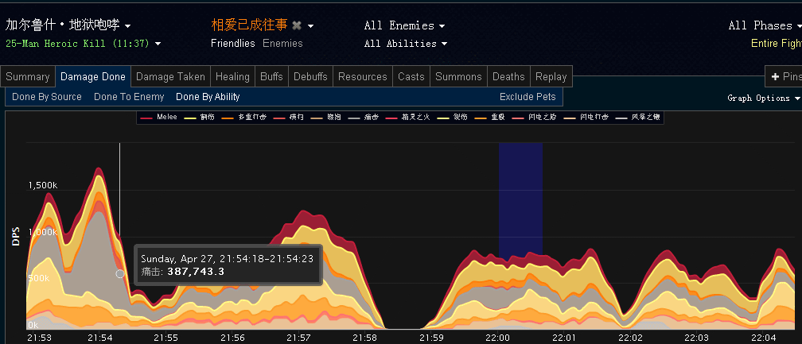This screenshot has height=344, width=802.
Task: Open the All Enemies dropdown
Action: tap(404, 25)
